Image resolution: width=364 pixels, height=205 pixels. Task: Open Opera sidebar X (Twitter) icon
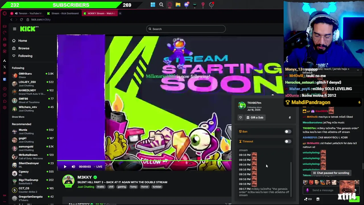5,67
